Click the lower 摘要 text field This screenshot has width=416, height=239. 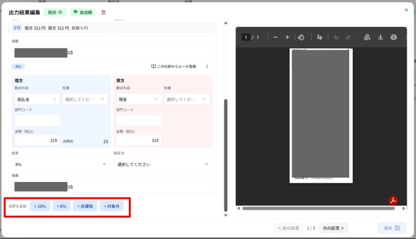(x=112, y=187)
